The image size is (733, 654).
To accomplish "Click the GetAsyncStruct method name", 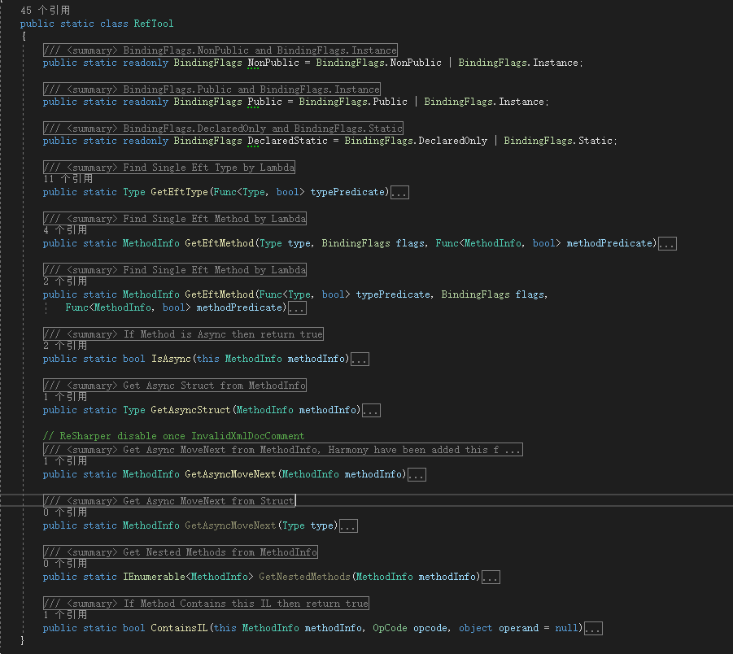I will pyautogui.click(x=190, y=410).
